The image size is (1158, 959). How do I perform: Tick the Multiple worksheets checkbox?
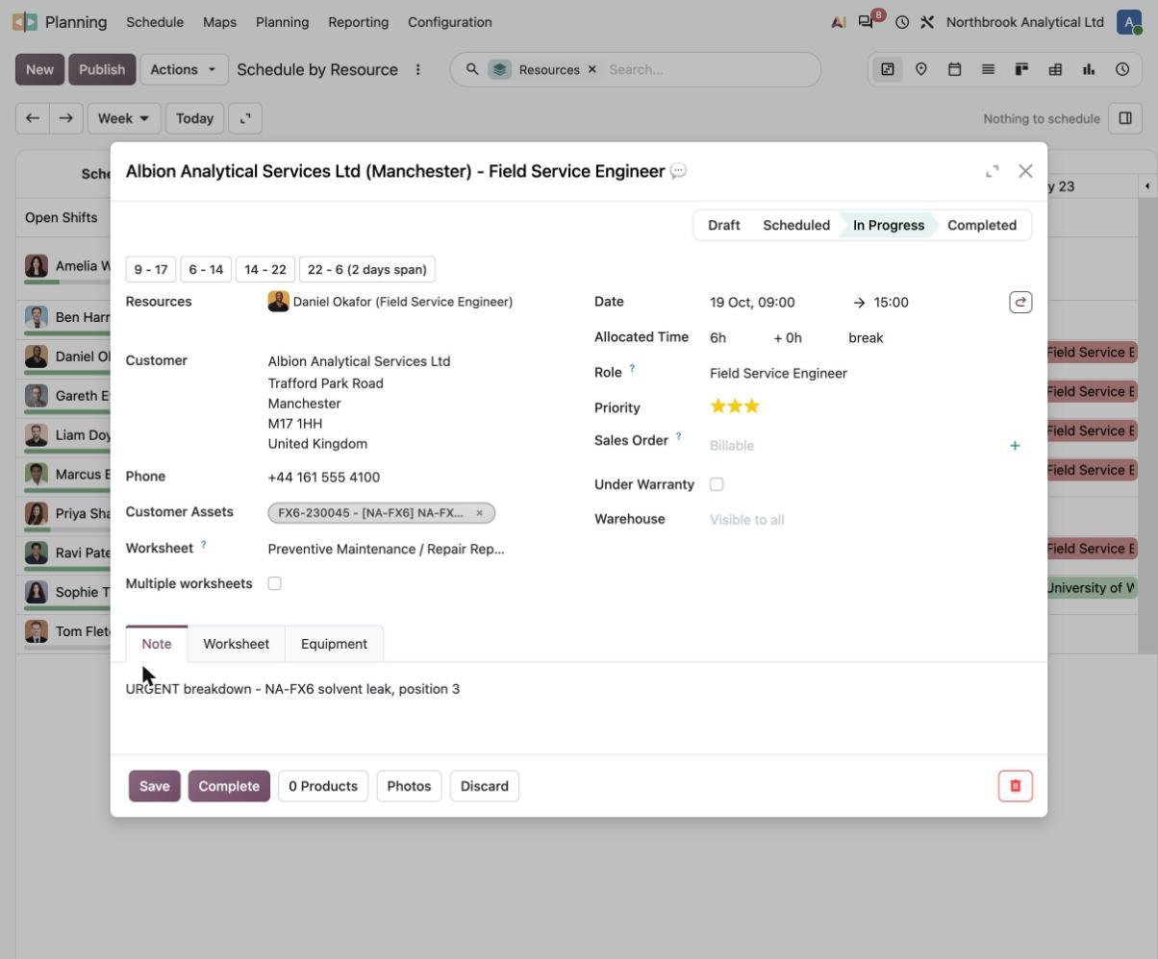pyautogui.click(x=274, y=583)
